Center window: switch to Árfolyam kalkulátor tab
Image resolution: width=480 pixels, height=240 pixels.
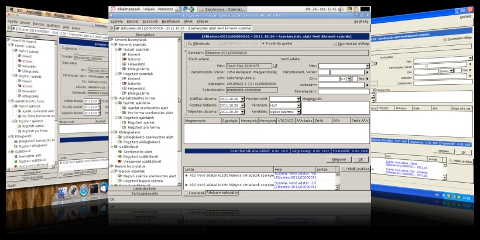coord(222,193)
